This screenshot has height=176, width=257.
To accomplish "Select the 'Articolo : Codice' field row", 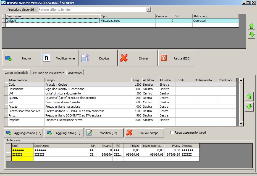I will 120,85.
